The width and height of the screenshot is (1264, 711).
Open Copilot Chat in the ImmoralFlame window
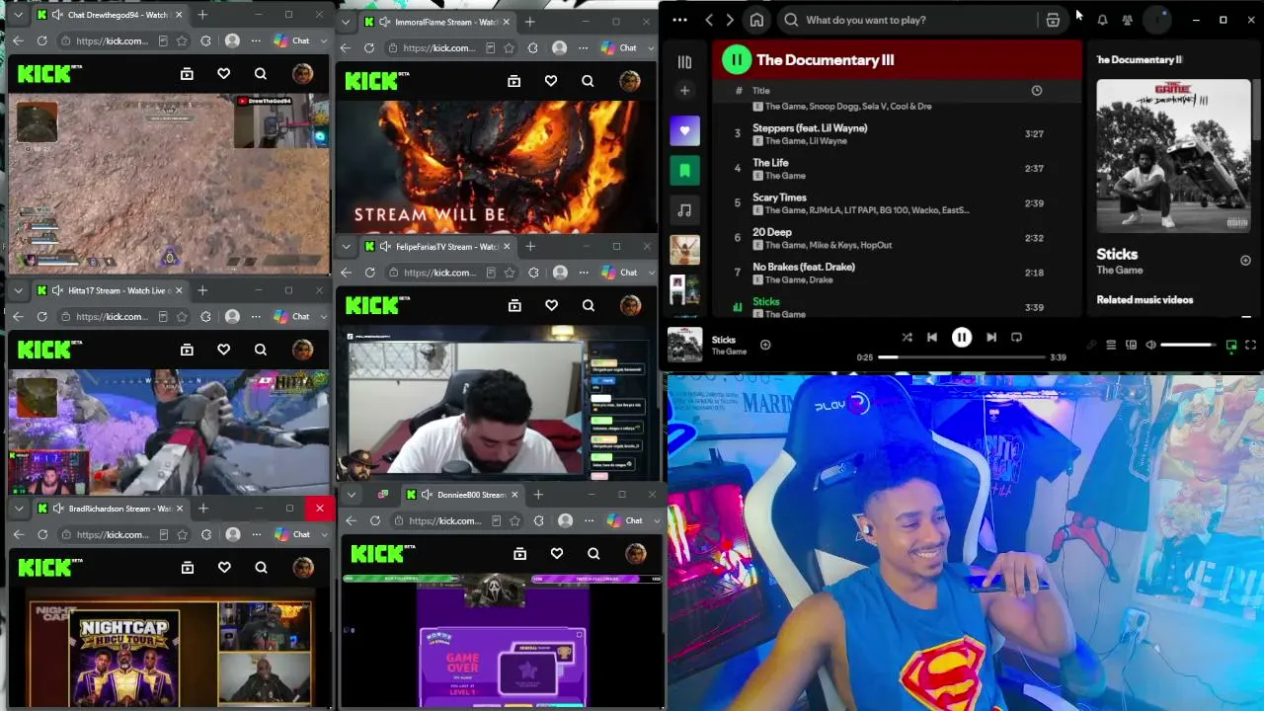click(x=617, y=47)
